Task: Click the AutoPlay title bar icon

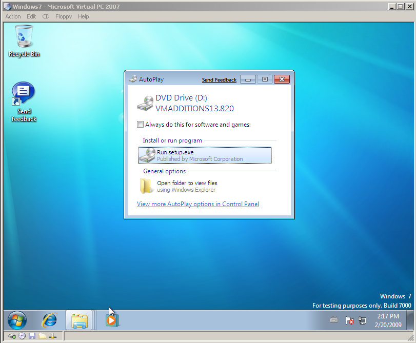Action: tap(133, 79)
